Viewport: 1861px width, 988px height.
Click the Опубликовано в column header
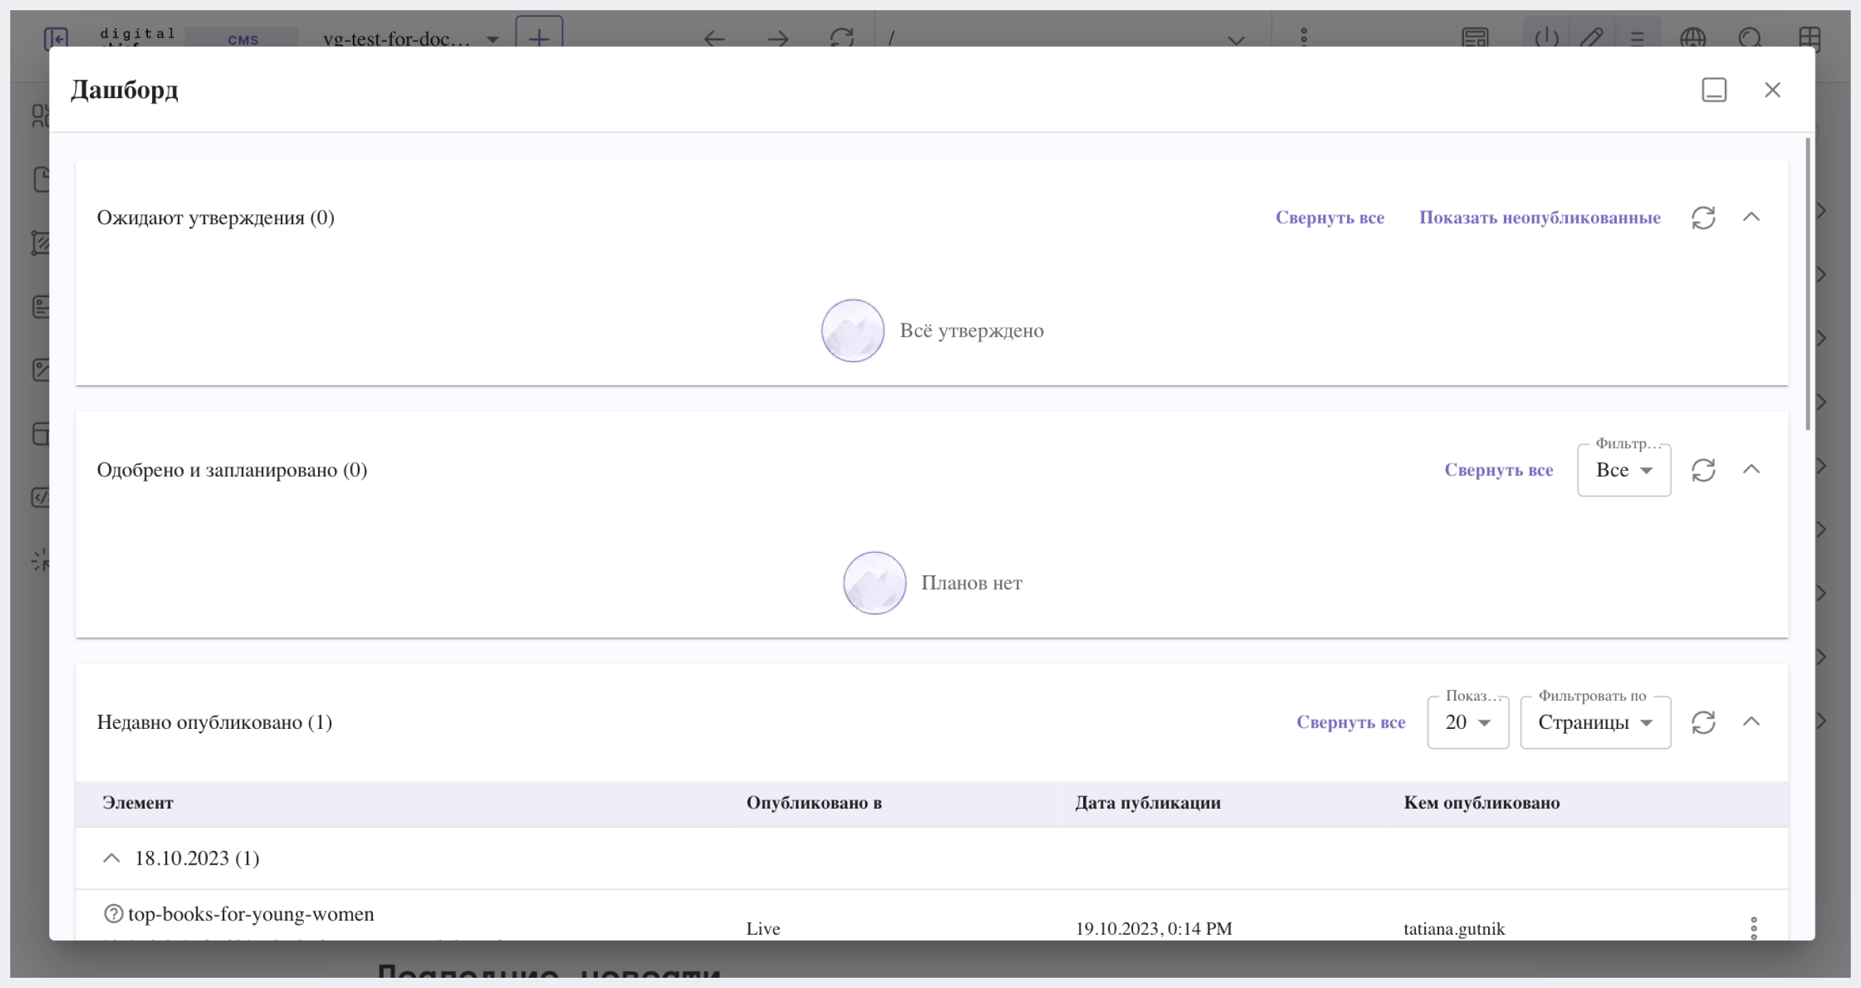point(814,803)
